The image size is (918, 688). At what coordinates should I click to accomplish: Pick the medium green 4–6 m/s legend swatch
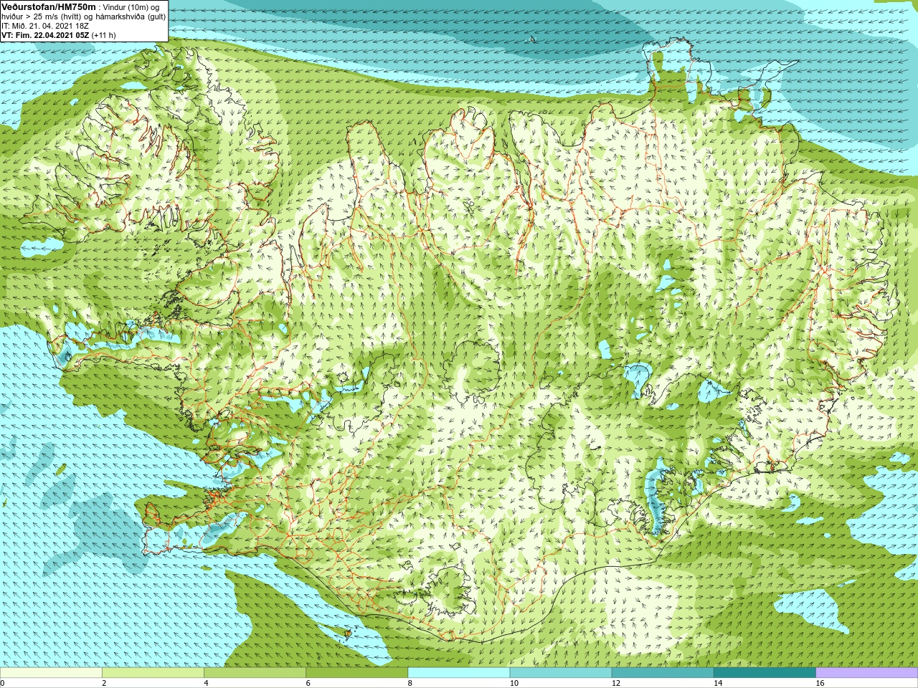pos(255,673)
